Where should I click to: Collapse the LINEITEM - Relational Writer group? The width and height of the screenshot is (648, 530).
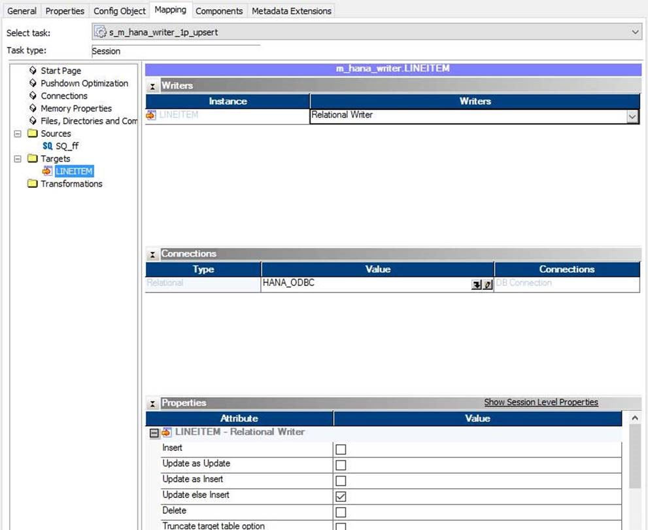tap(154, 433)
